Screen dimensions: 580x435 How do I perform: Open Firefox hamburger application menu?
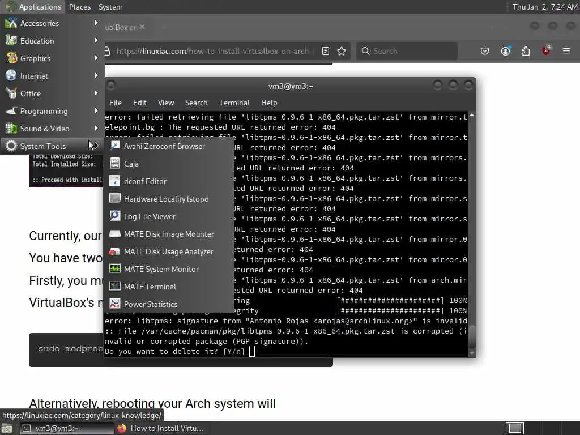point(566,51)
